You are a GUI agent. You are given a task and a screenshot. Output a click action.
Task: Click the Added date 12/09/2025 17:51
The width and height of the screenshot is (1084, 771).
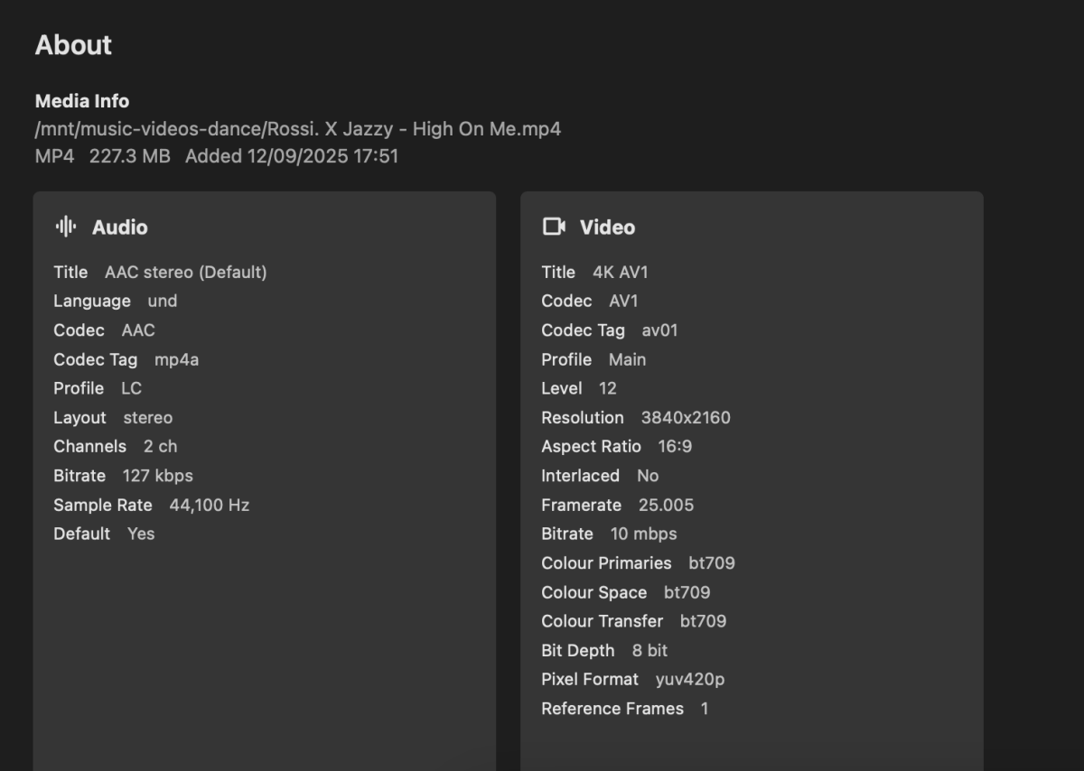[292, 156]
